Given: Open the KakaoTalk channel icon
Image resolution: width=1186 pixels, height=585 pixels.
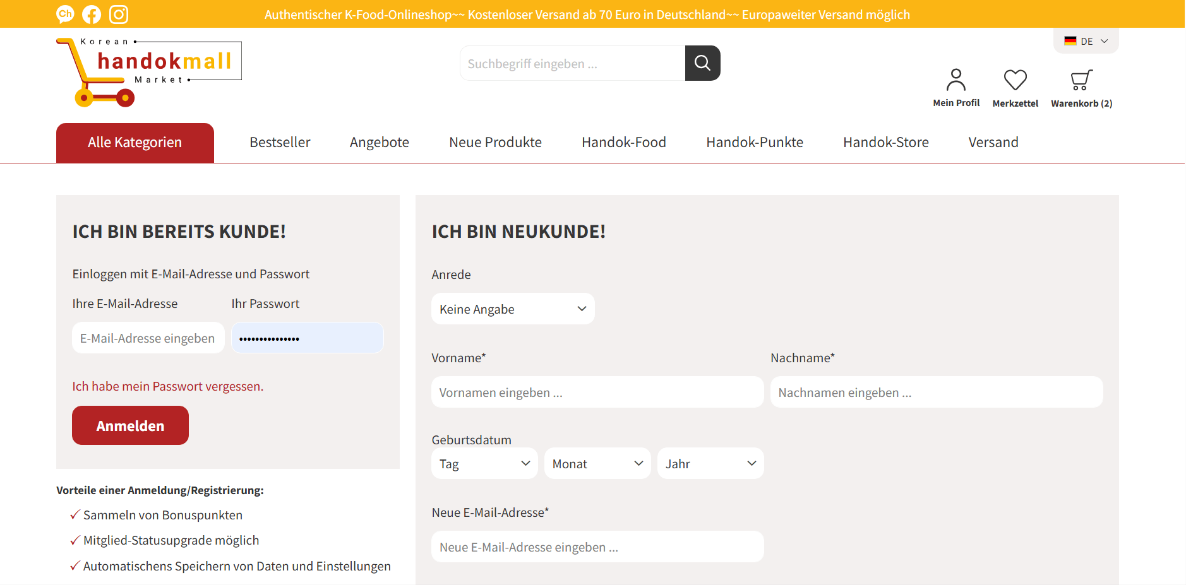Looking at the screenshot, I should 64,14.
